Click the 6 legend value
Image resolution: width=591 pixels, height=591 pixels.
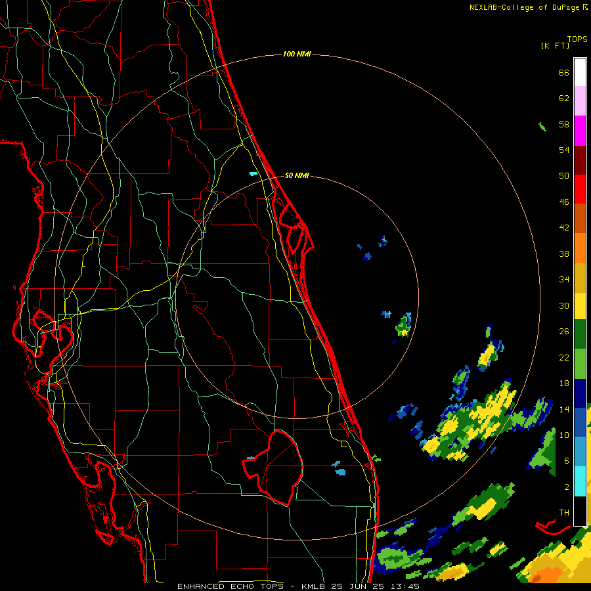(567, 461)
